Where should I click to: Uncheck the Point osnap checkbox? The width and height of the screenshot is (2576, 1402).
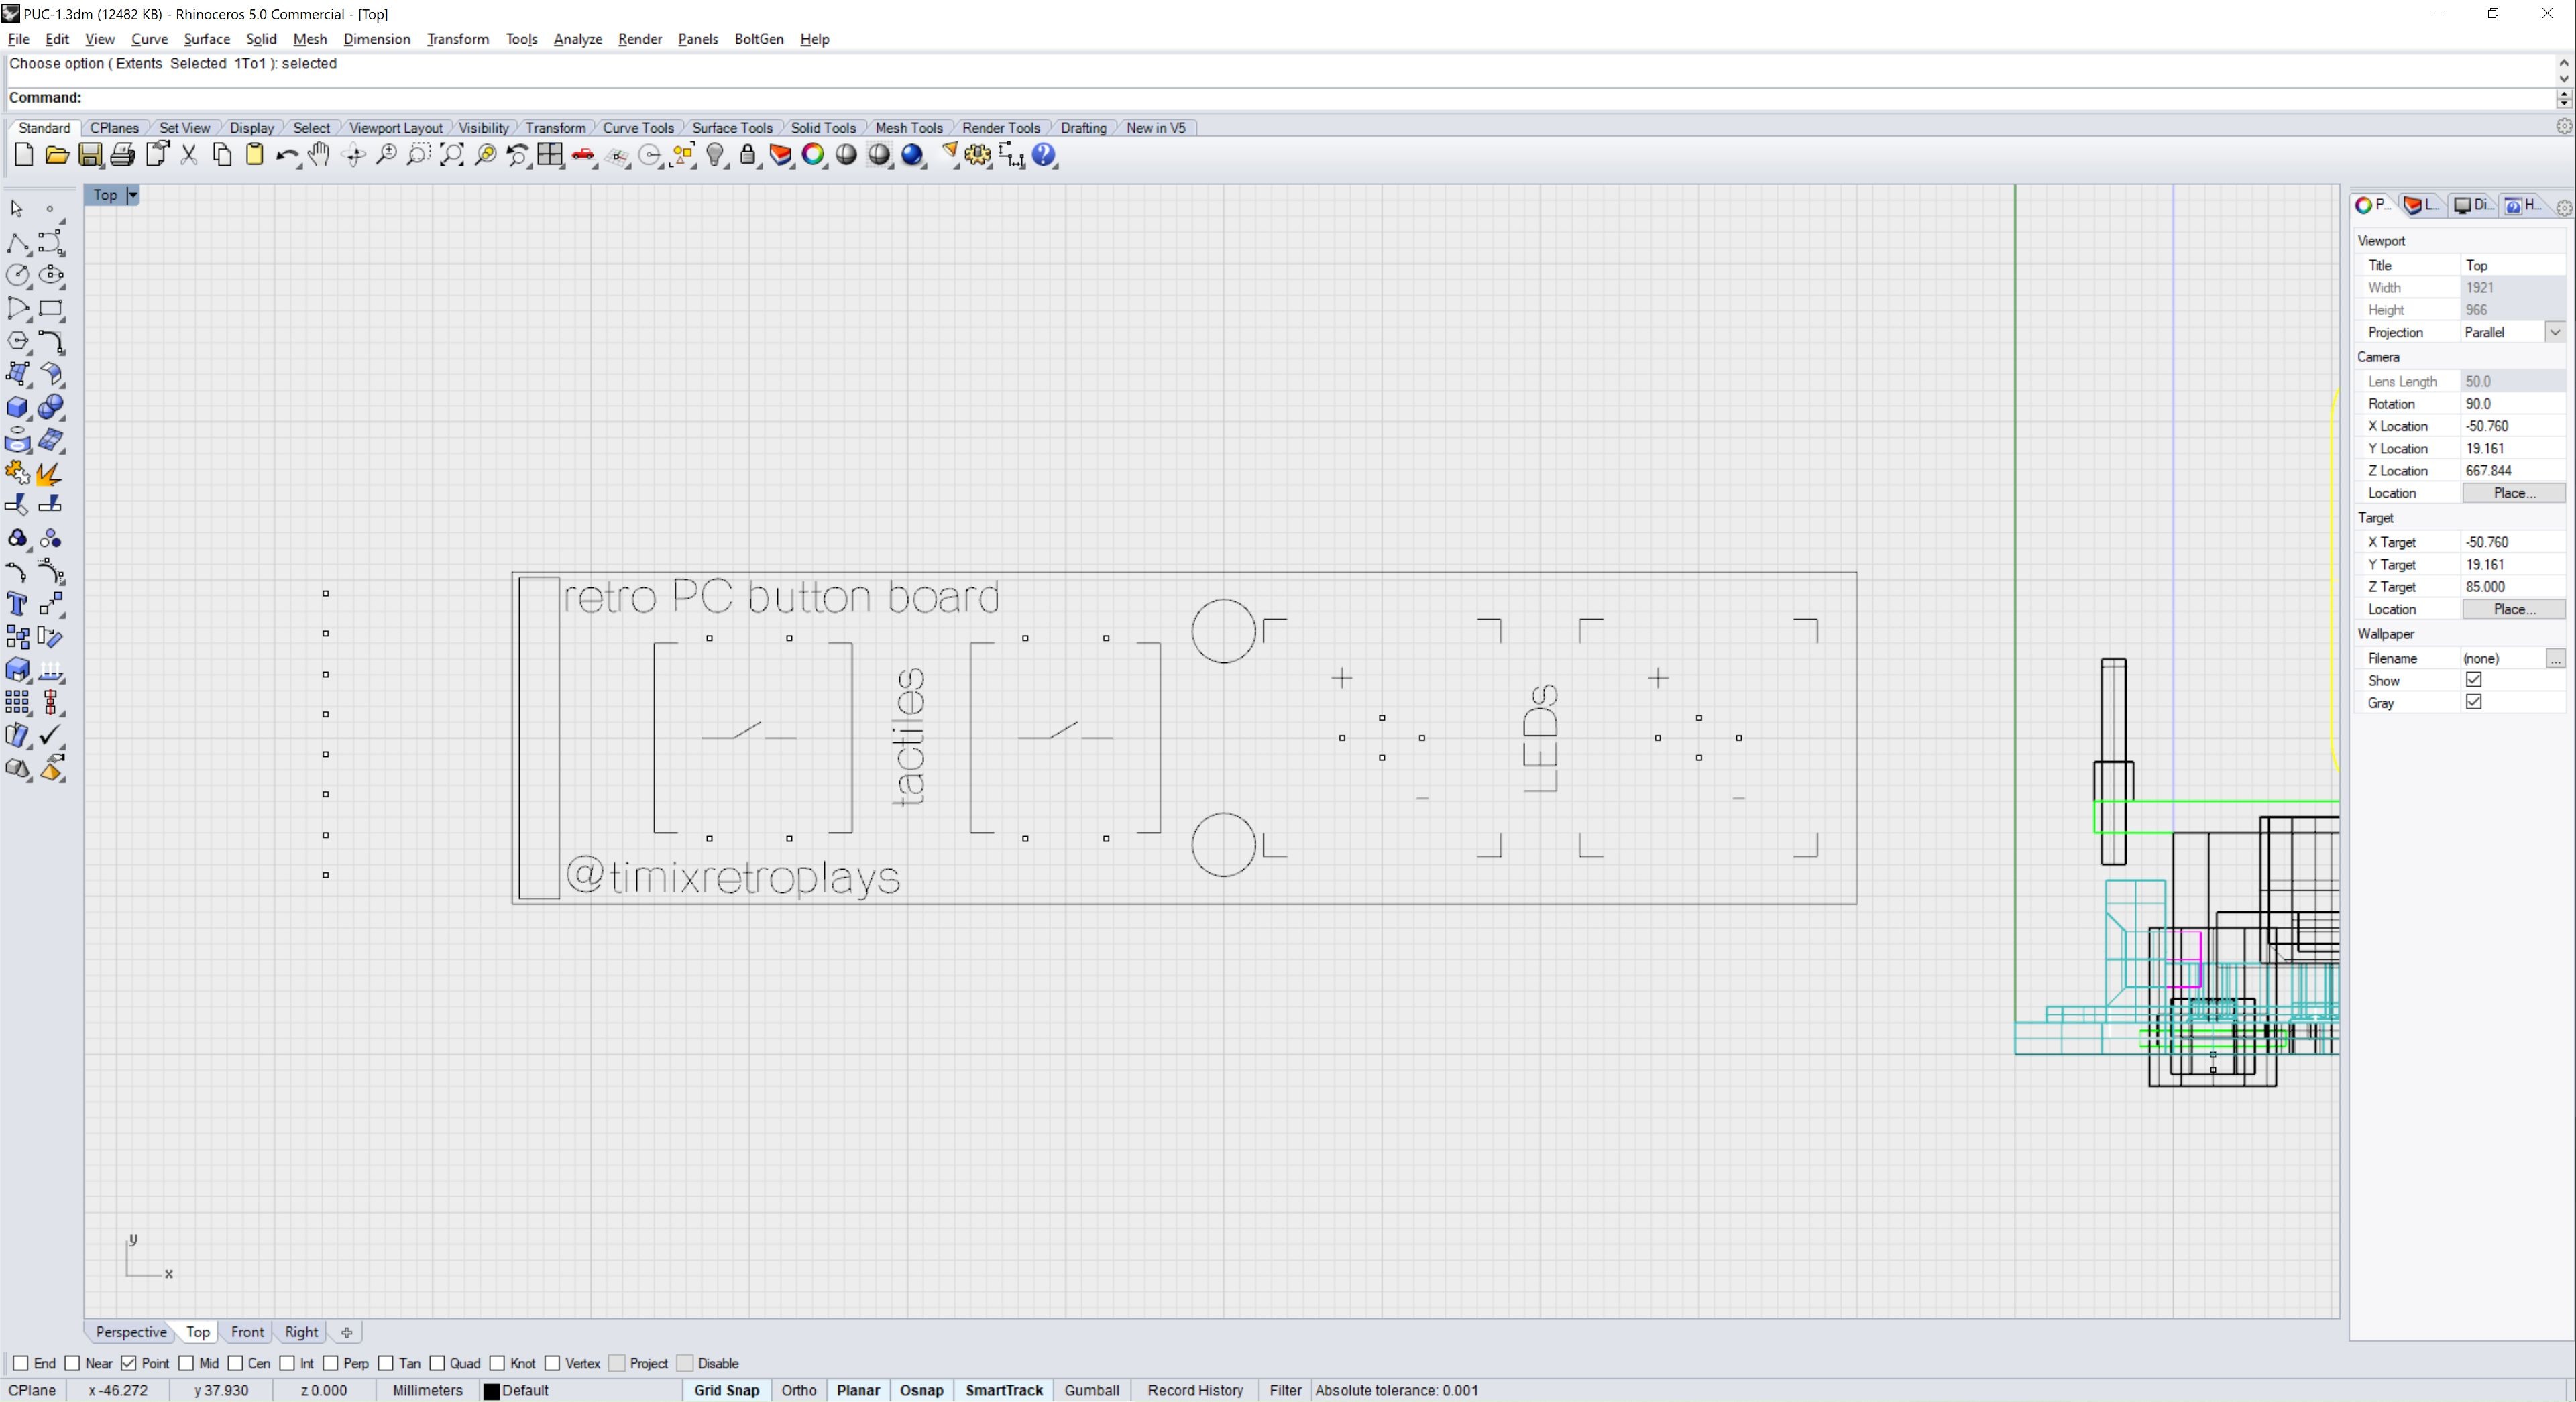coord(129,1363)
